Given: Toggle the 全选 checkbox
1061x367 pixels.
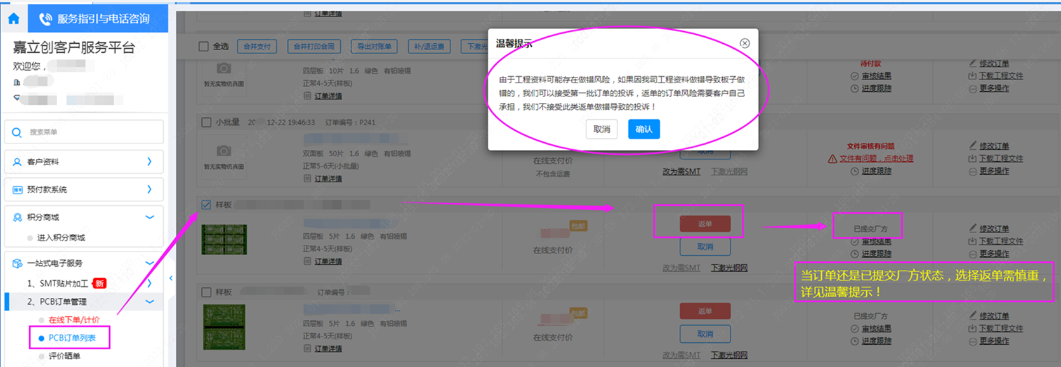Looking at the screenshot, I should 204,46.
